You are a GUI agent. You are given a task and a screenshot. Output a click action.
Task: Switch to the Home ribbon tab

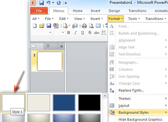click(x=78, y=11)
